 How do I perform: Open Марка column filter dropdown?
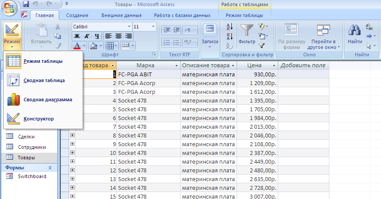pos(176,66)
